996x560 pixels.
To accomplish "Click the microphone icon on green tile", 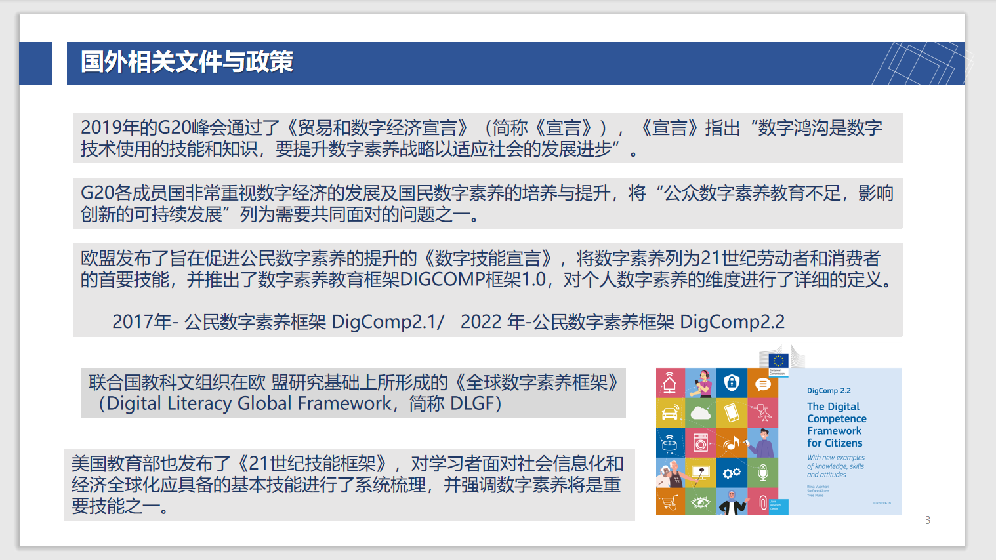I will pyautogui.click(x=762, y=473).
